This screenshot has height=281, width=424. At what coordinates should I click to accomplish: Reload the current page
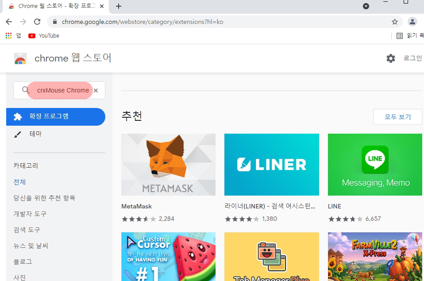tap(37, 22)
